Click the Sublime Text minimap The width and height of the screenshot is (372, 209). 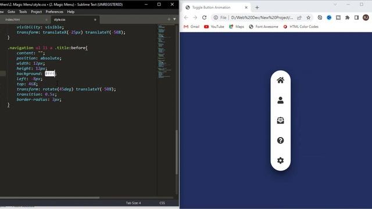click(x=165, y=52)
